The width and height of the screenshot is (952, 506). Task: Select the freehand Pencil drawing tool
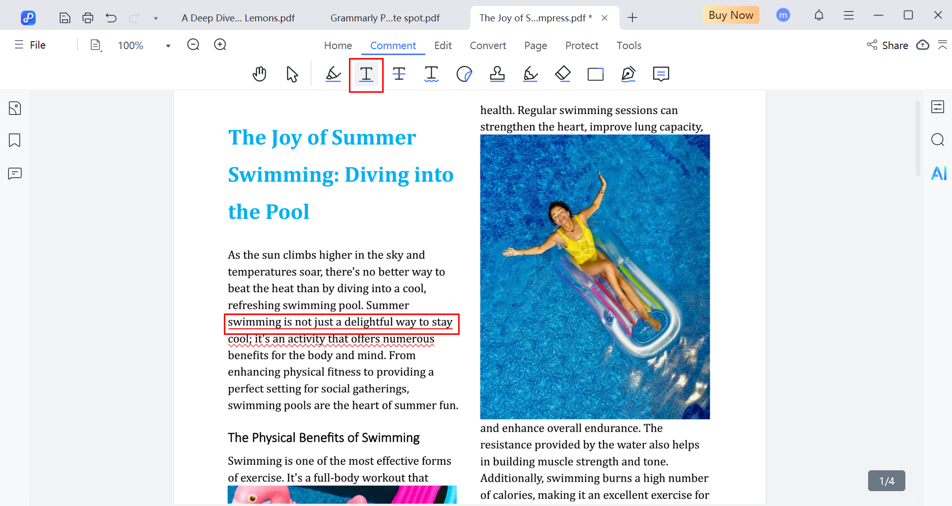[530, 74]
